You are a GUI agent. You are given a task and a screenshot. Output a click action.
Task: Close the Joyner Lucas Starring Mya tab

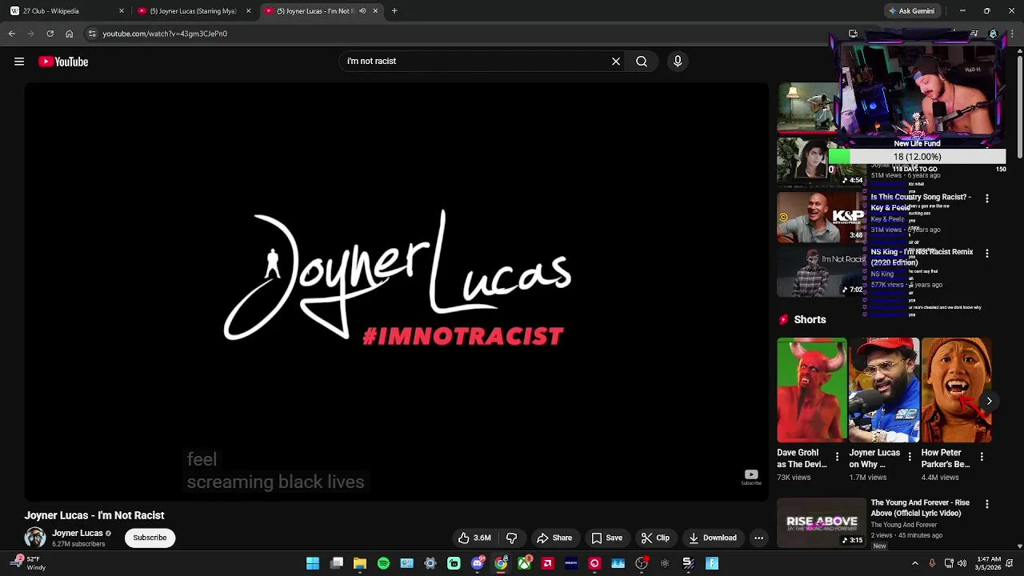click(248, 11)
